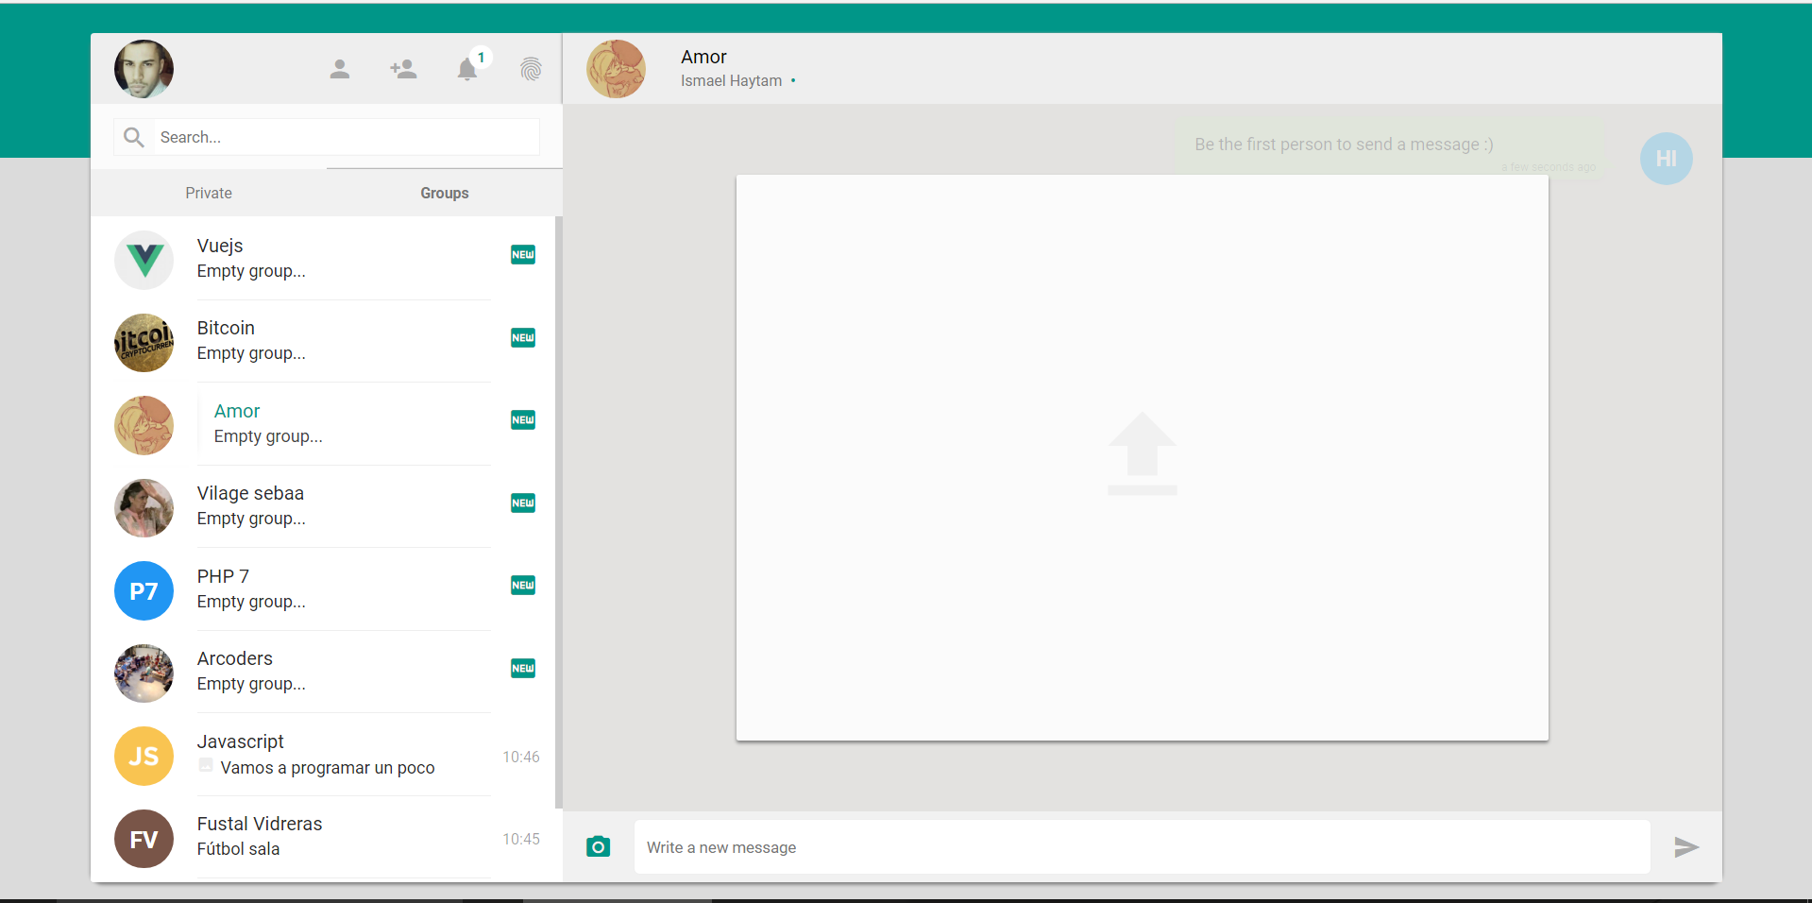Click NEW badge on Amor row

coord(523,420)
